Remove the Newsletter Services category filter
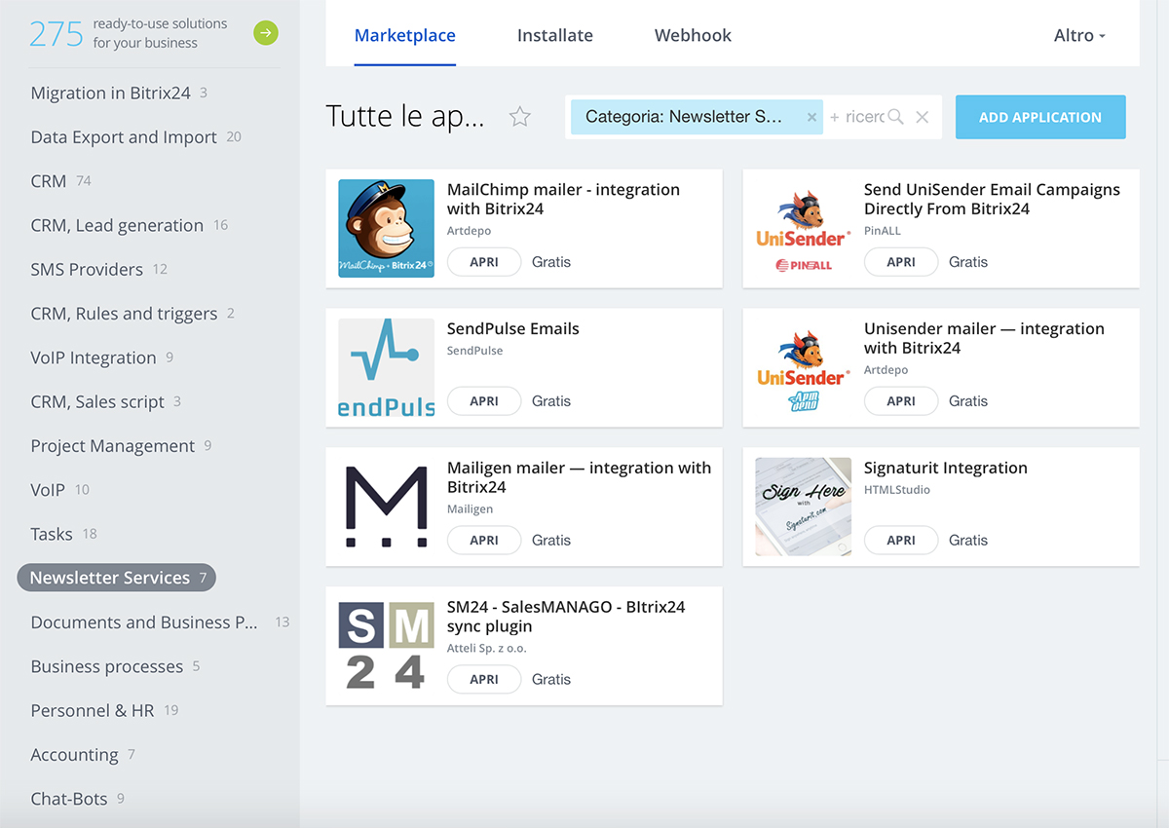1169x828 pixels. pyautogui.click(x=811, y=117)
